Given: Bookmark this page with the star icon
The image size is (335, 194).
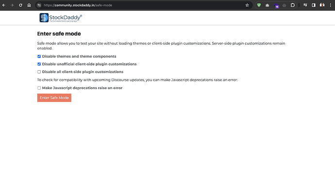Looking at the screenshot, I should tap(247, 5).
